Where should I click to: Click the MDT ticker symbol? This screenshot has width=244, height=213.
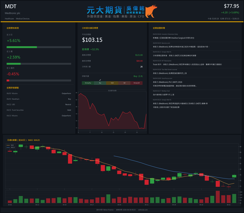pos(11,6)
